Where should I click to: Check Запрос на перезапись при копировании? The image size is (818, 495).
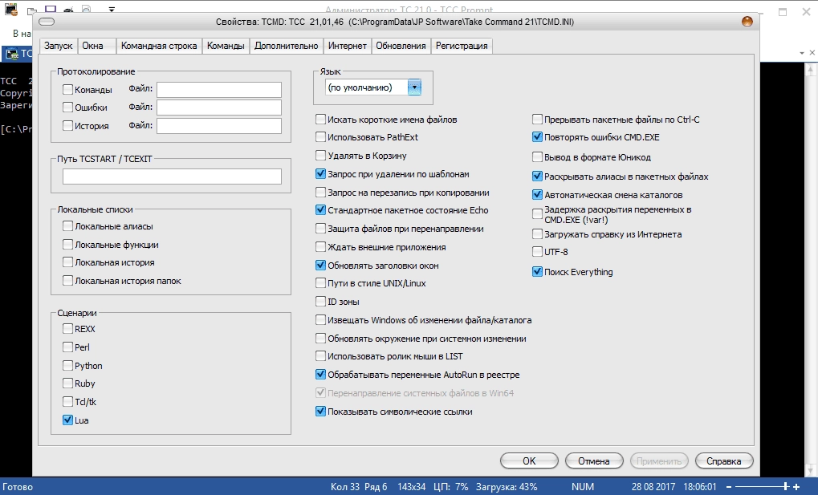click(320, 193)
